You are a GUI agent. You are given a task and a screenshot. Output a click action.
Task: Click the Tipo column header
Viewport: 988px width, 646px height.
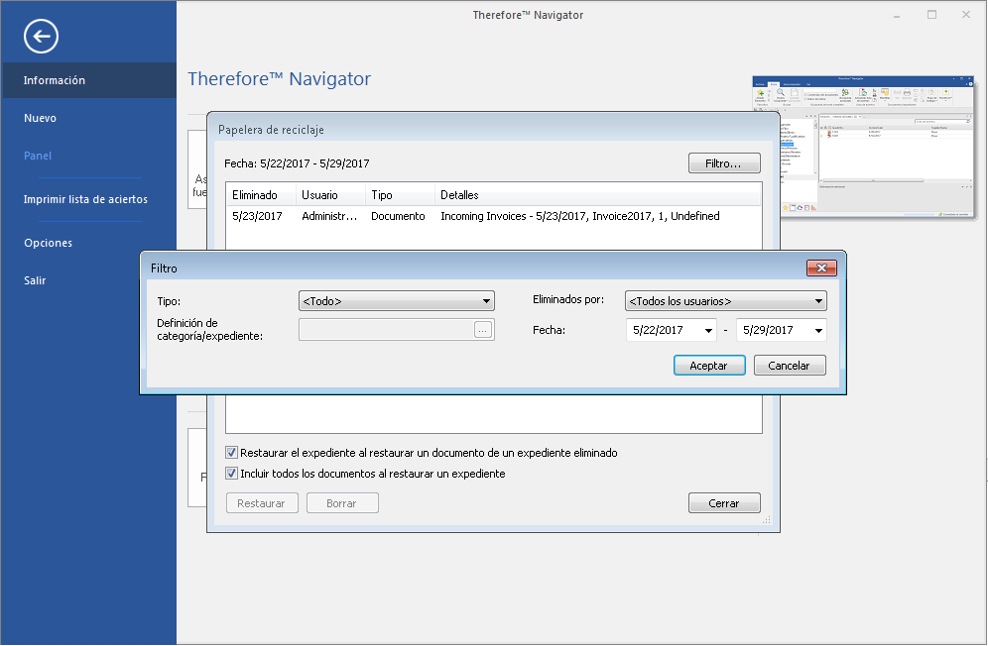tap(400, 195)
